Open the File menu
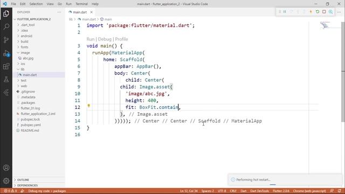The width and height of the screenshot is (345, 194). click(13, 4)
